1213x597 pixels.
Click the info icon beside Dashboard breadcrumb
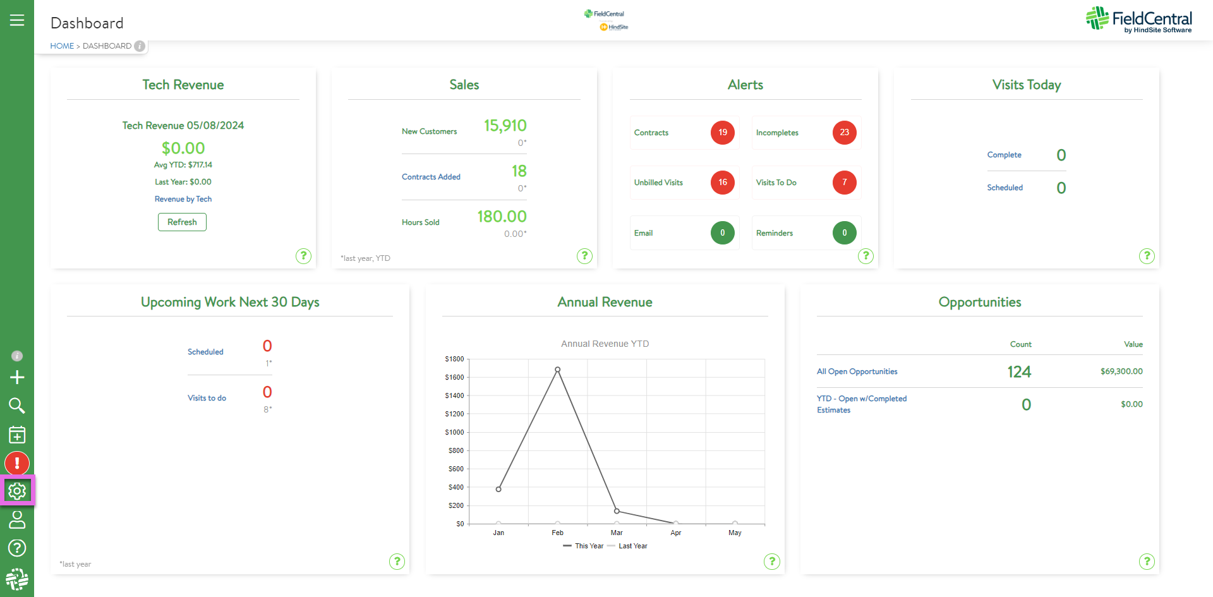pyautogui.click(x=140, y=46)
